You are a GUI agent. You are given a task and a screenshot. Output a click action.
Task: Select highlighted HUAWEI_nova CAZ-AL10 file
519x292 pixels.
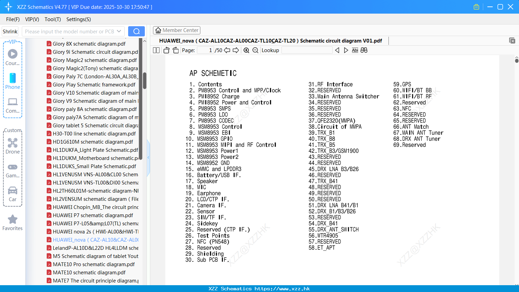click(92, 240)
